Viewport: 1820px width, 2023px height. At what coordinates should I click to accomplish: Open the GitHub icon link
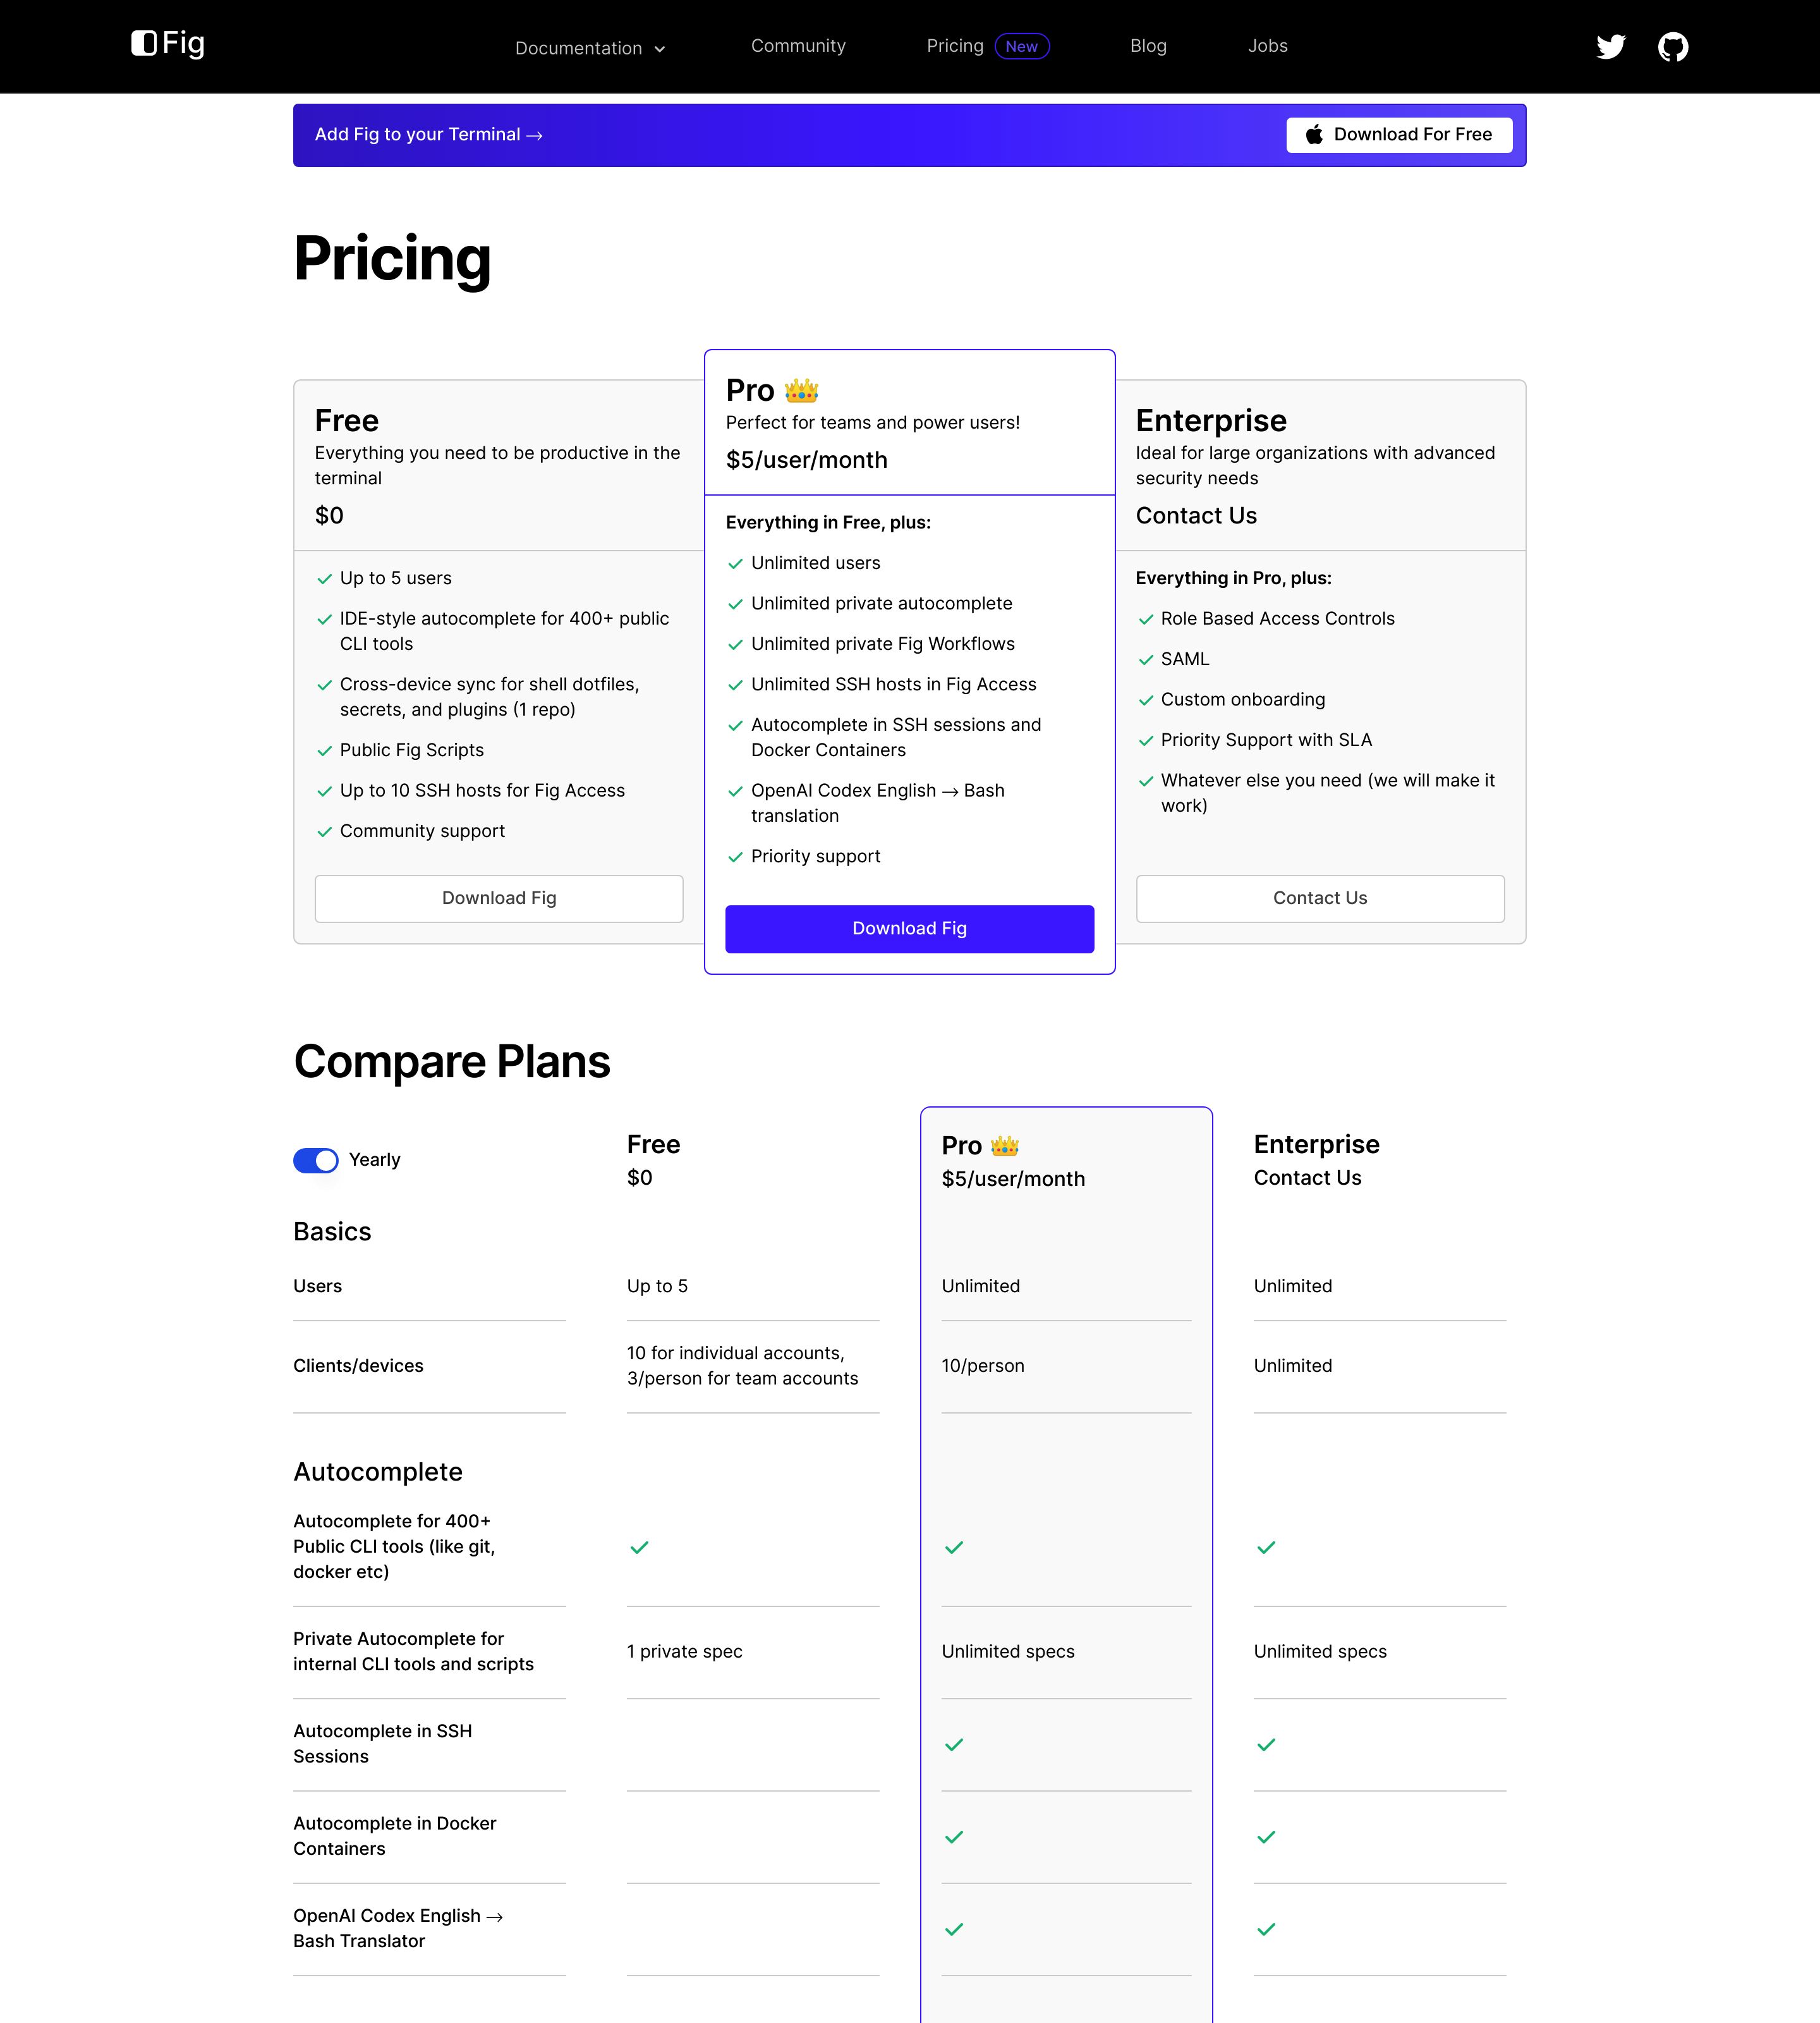coord(1673,47)
